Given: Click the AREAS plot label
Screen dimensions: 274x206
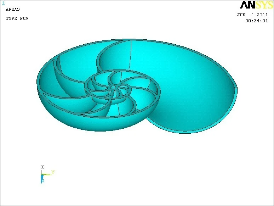Looking at the screenshot, I should coord(13,9).
